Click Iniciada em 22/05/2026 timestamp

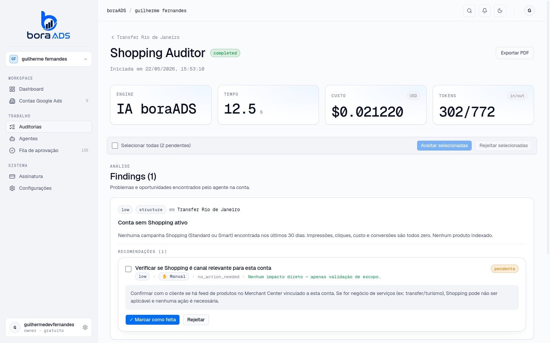(157, 69)
